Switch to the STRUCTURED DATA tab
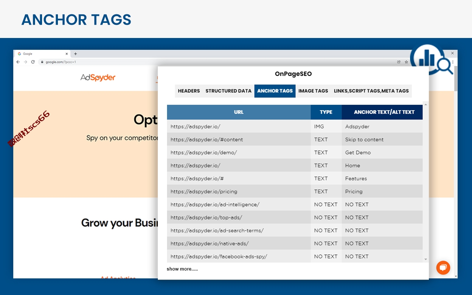The height and width of the screenshot is (295, 472). [x=228, y=91]
